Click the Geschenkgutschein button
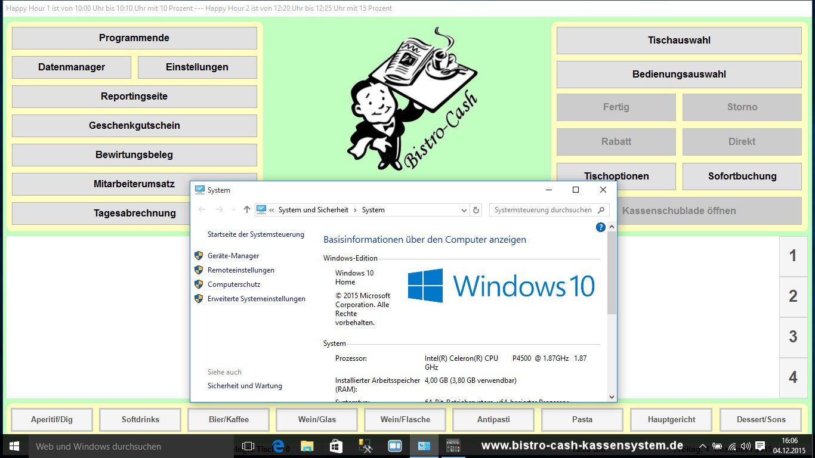The height and width of the screenshot is (458, 815). click(x=134, y=126)
